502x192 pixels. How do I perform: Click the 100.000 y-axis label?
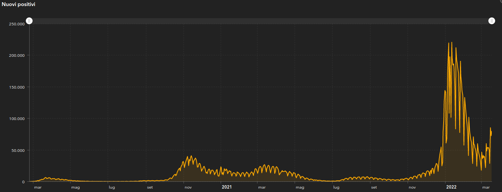tap(17, 119)
